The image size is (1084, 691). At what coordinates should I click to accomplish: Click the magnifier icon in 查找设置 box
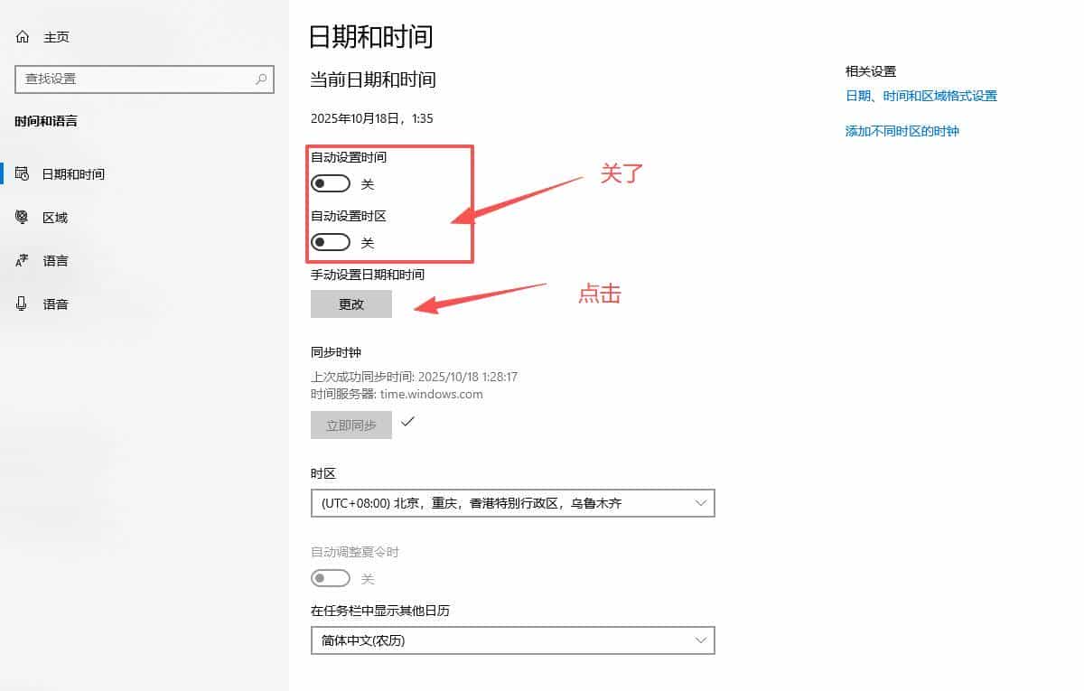(260, 79)
